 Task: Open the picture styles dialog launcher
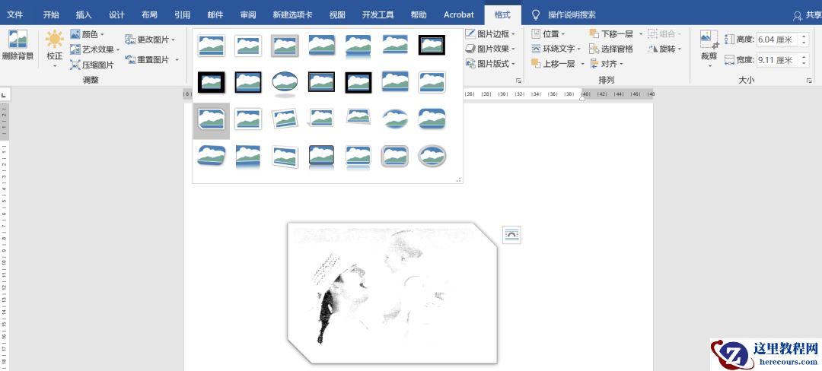[518, 81]
